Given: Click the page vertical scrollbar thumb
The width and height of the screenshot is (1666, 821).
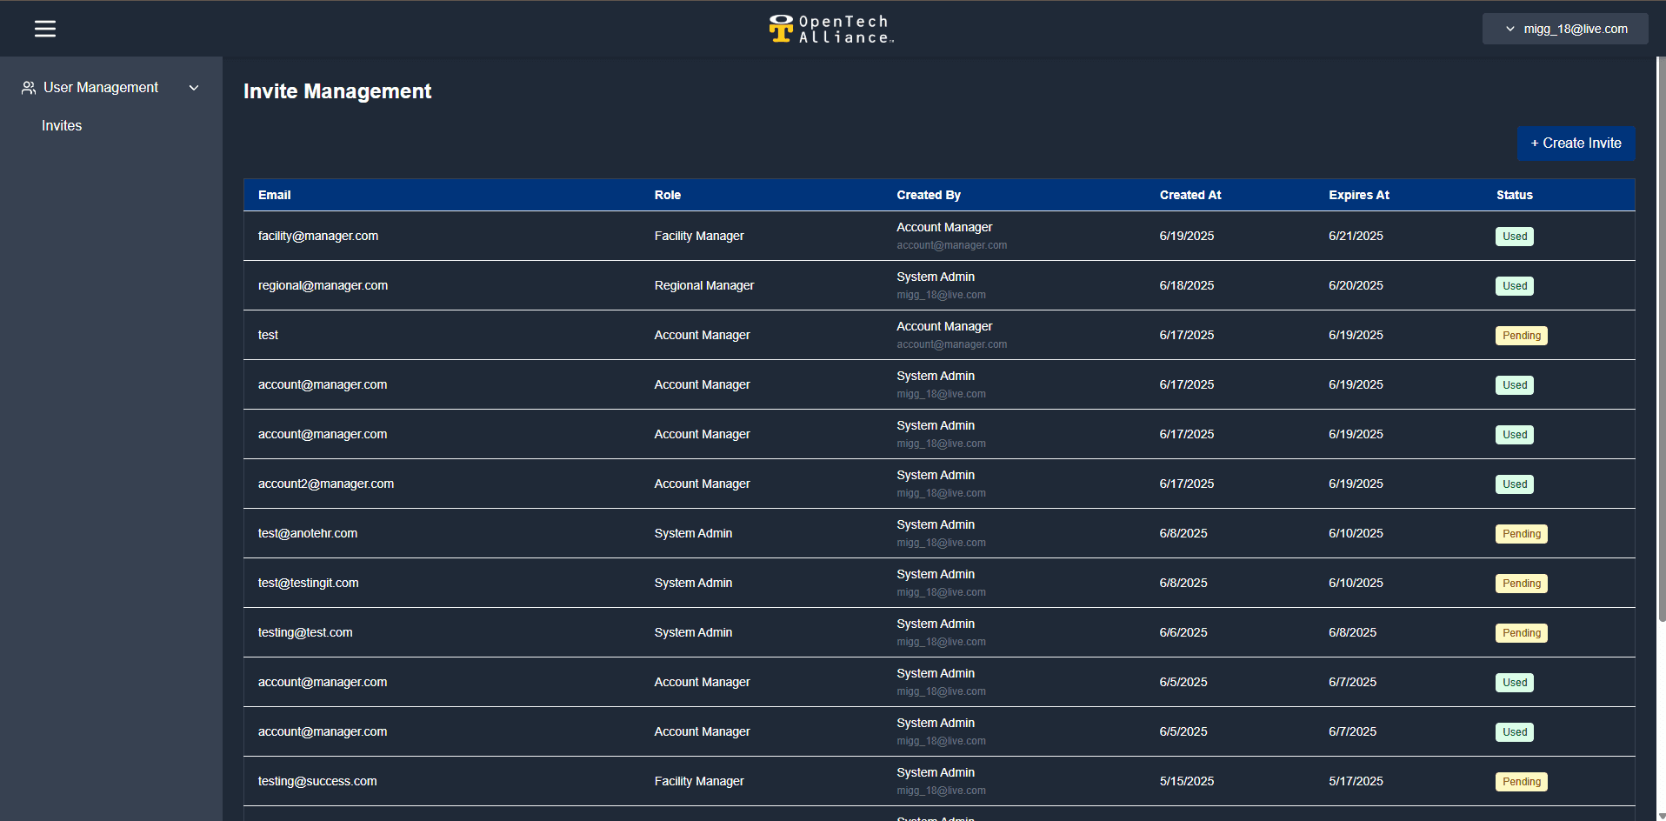Looking at the screenshot, I should click(x=1662, y=339).
